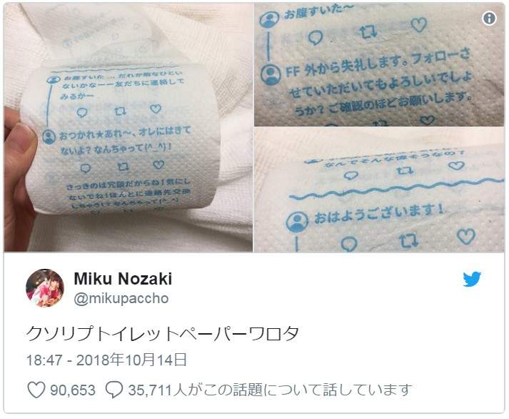Click the printed heart under お腹すいた〜
The image size is (509, 419).
pos(419,24)
